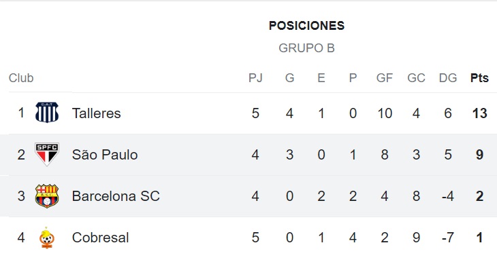The width and height of the screenshot is (497, 279).
Task: Click the São Paulo club crest icon
Action: pyautogui.click(x=47, y=155)
